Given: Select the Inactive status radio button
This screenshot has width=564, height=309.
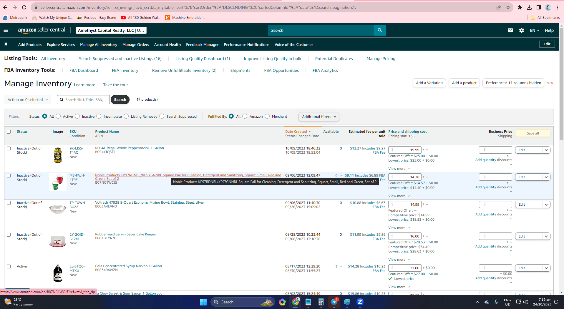Looking at the screenshot, I should 77,116.
